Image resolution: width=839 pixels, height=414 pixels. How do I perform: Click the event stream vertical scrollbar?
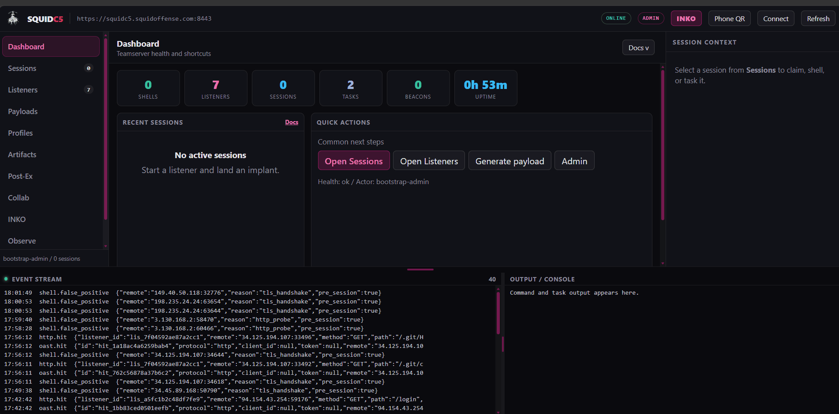click(x=498, y=313)
